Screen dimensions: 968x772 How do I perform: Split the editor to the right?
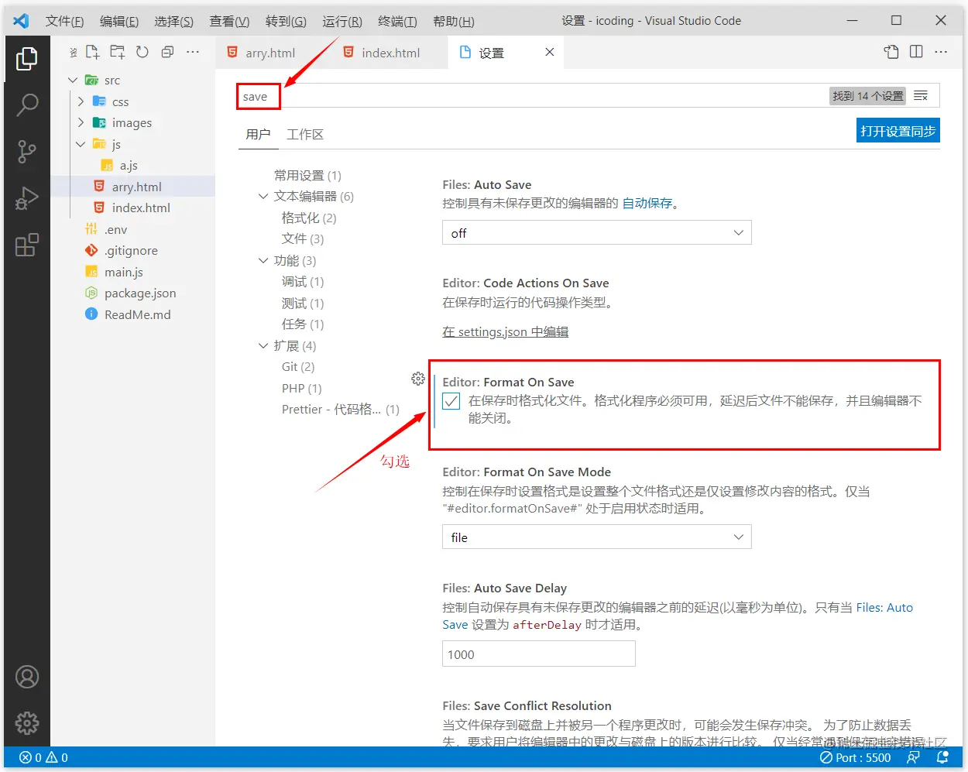[916, 52]
